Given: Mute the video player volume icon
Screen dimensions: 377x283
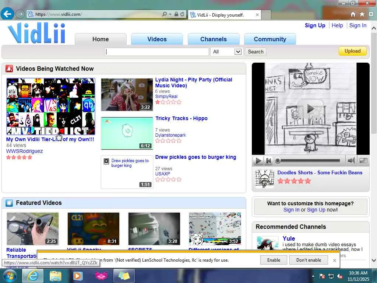Looking at the screenshot, I should 351,161.
